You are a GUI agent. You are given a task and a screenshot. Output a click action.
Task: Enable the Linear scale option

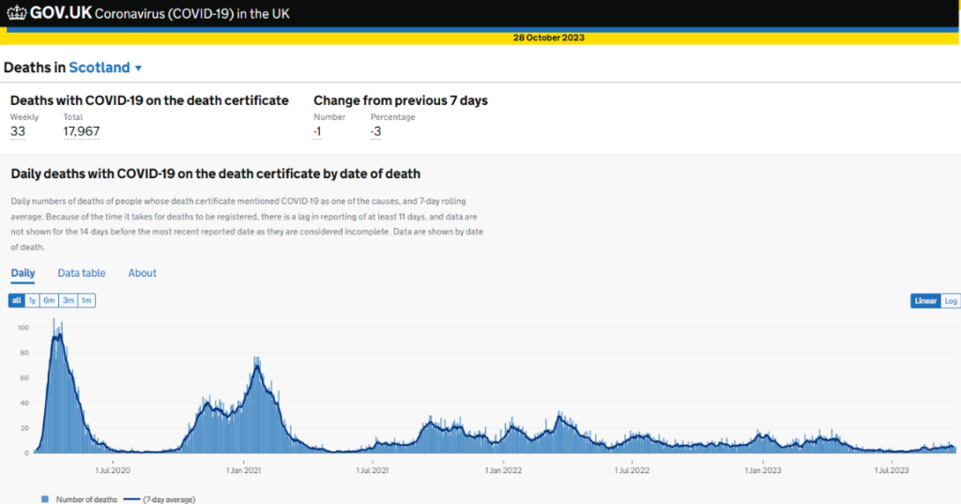tap(925, 300)
